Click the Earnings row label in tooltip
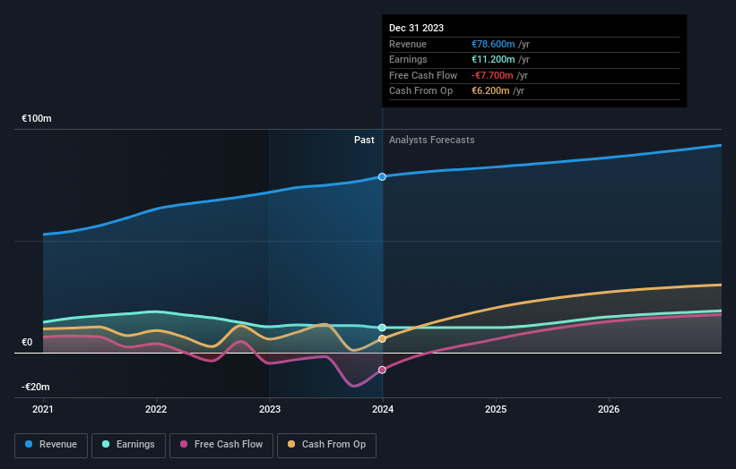736x469 pixels. tap(409, 59)
